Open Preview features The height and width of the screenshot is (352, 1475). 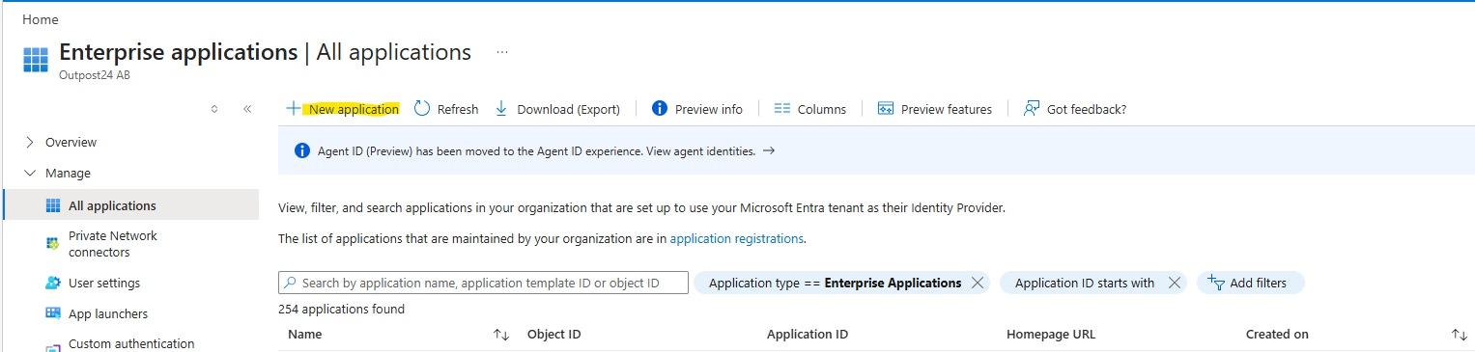point(935,109)
